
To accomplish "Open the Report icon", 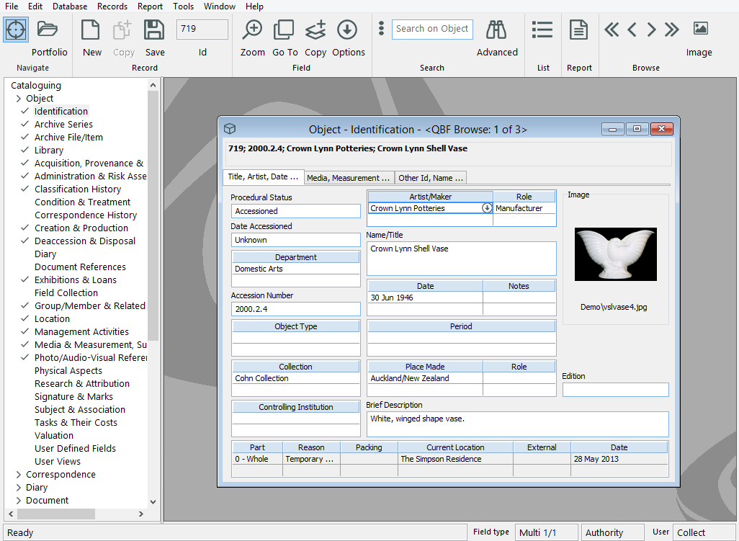I will pyautogui.click(x=579, y=30).
